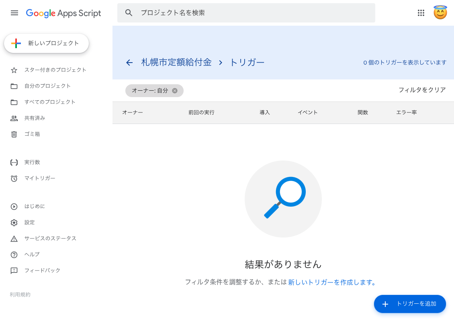Open マイトリガー page

[40, 178]
